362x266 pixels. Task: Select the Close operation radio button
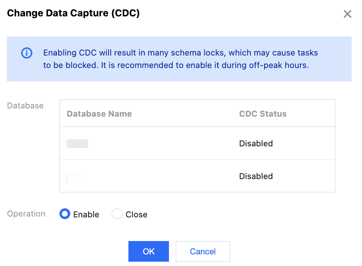[x=117, y=214]
